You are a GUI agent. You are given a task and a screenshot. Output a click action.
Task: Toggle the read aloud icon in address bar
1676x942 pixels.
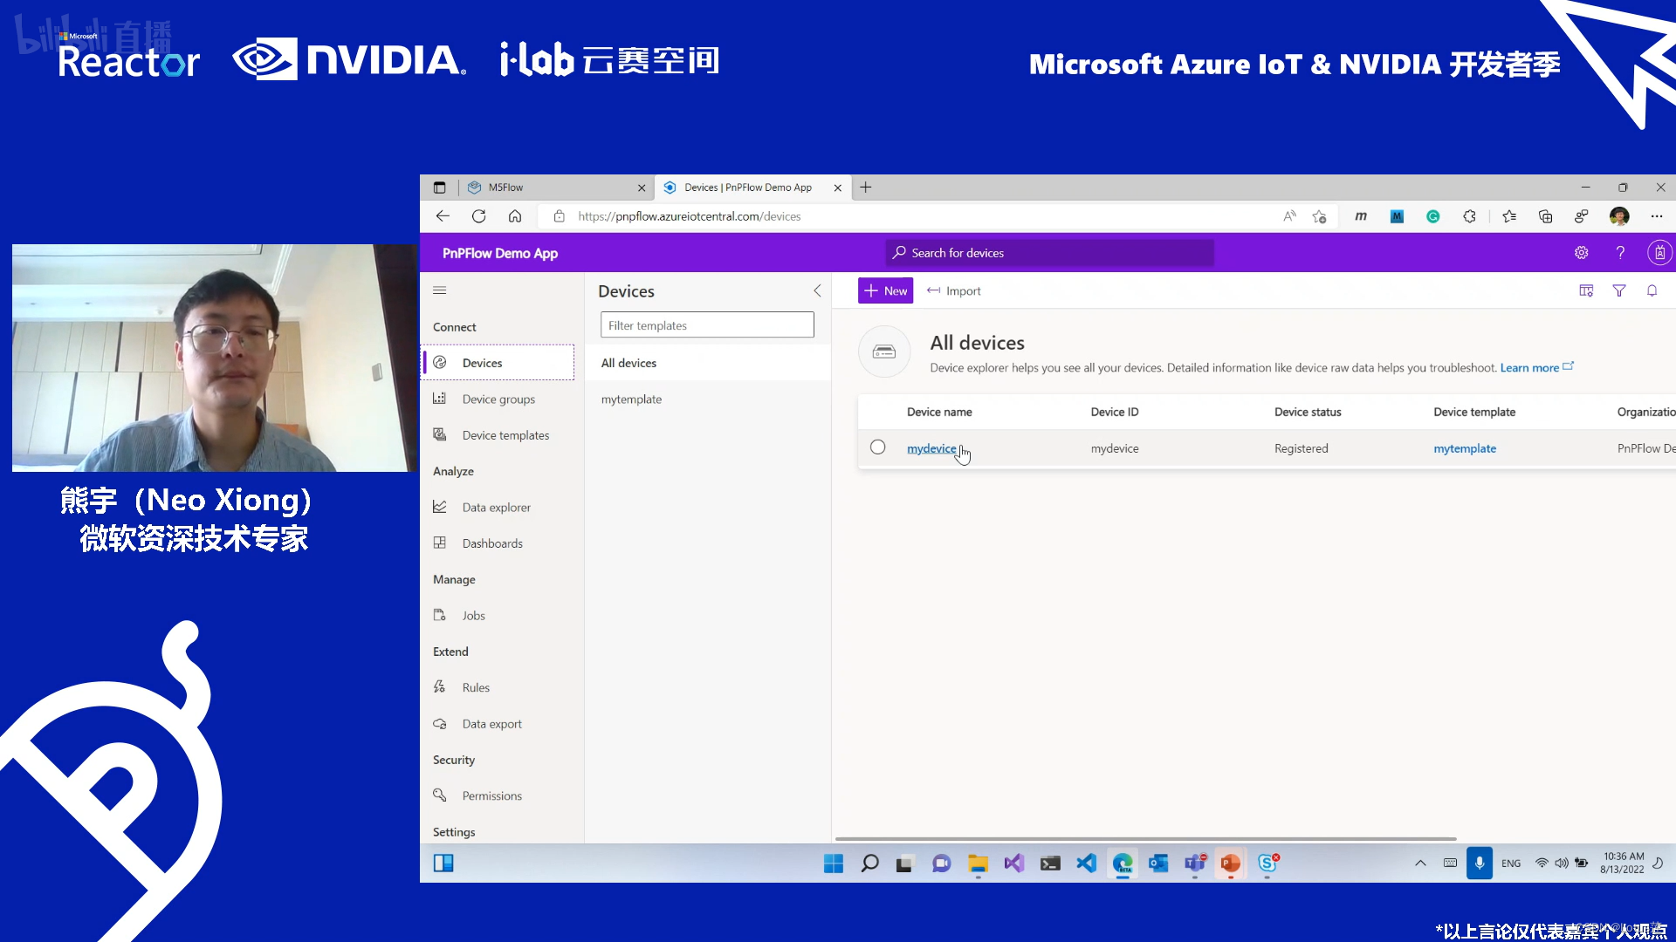tap(1289, 216)
